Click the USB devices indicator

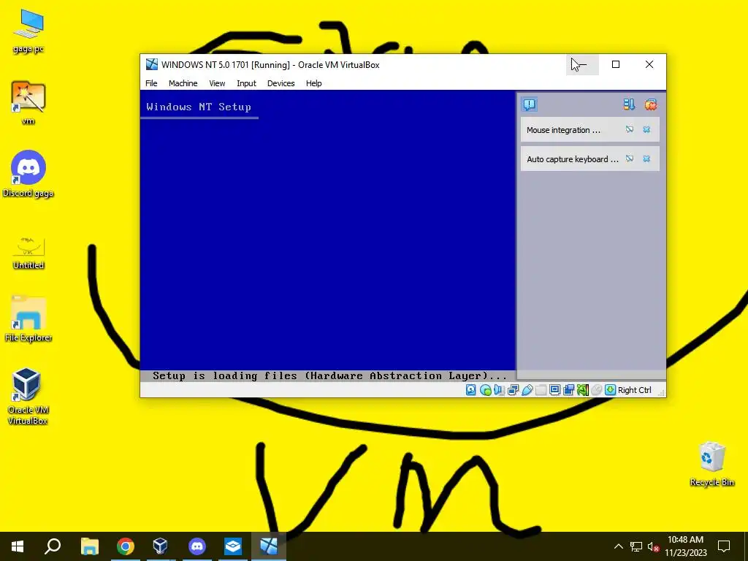[527, 390]
